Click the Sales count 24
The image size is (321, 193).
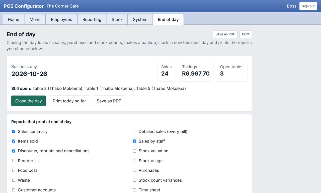pyautogui.click(x=165, y=74)
